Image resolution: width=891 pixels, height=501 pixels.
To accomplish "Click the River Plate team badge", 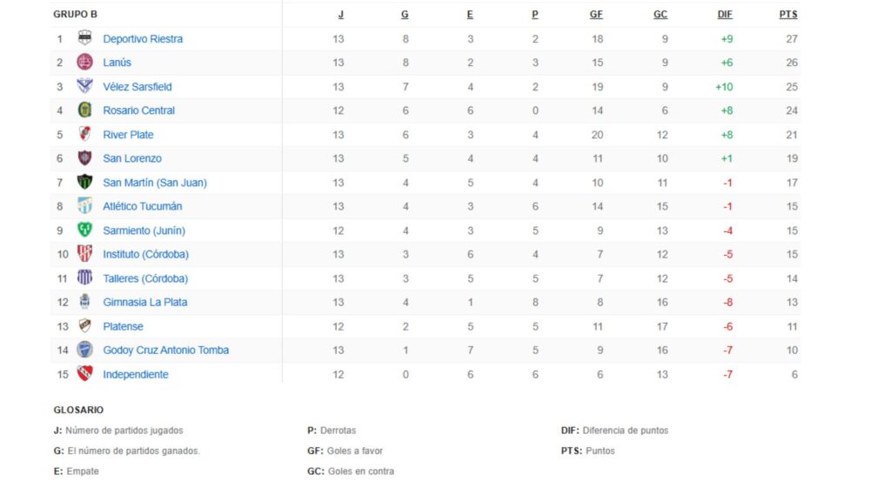I will click(84, 134).
